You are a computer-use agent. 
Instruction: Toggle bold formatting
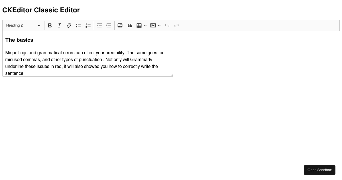point(50,25)
